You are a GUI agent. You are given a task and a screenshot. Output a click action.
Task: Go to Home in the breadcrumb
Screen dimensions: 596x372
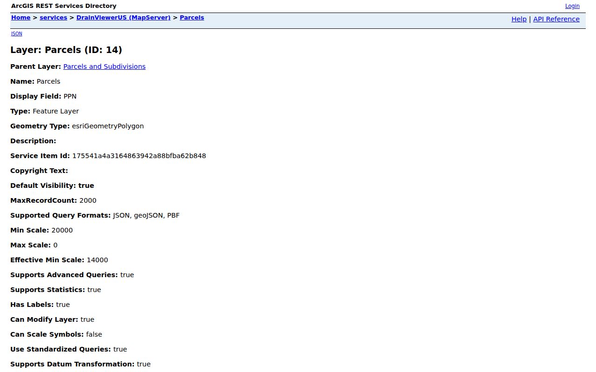[21, 18]
